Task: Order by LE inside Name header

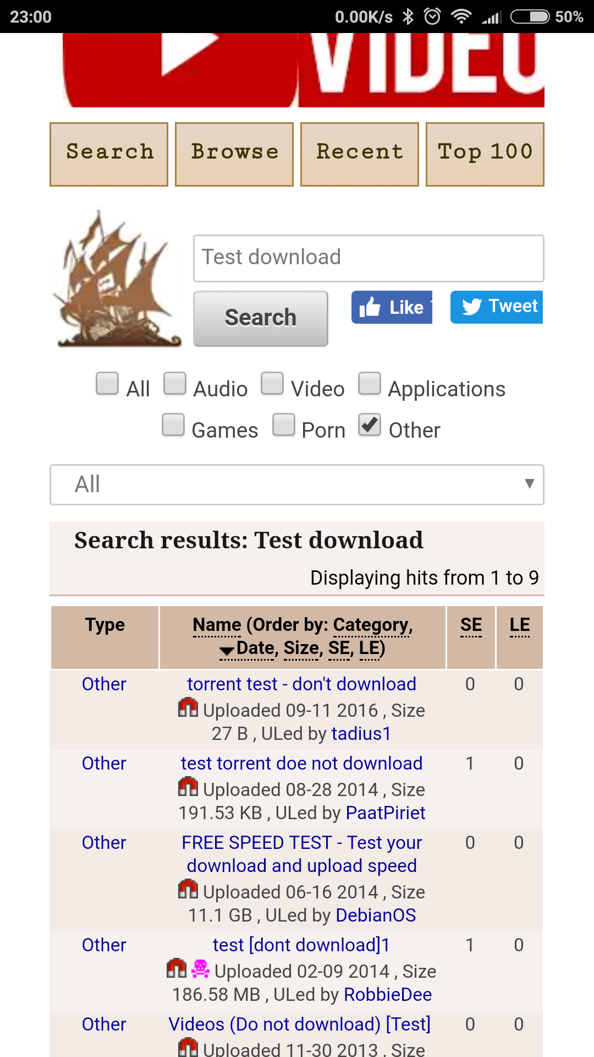Action: click(369, 648)
